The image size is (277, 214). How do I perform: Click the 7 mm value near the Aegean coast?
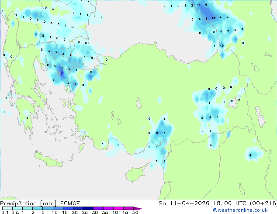coord(76,84)
